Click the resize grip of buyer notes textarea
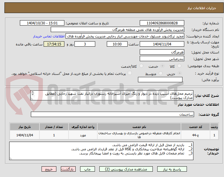Screen dimensions: 224x177 click(x=11, y=158)
